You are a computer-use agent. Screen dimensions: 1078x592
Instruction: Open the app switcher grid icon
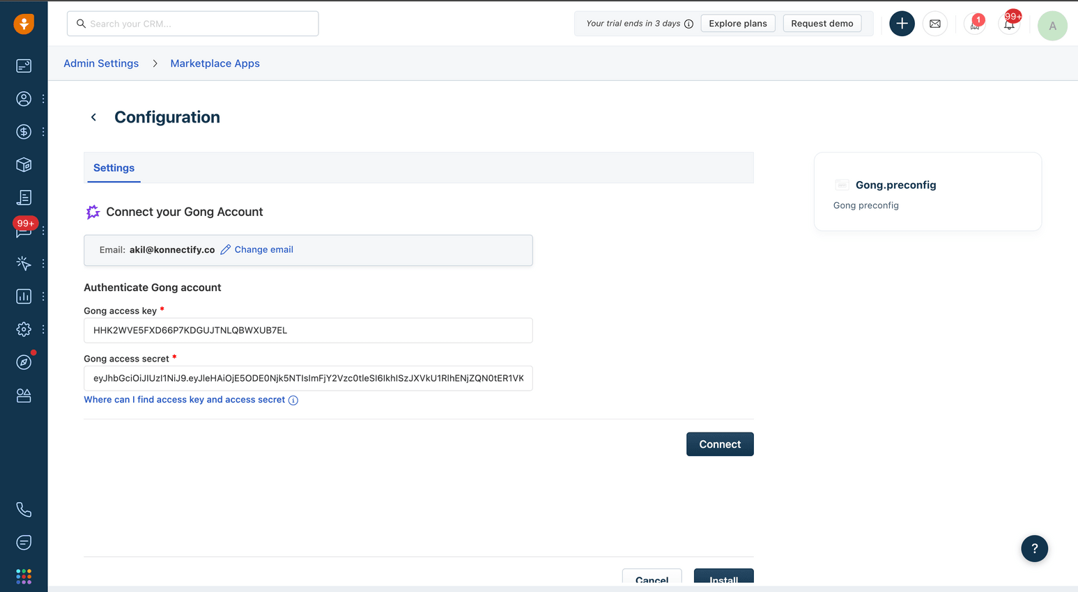[x=24, y=576]
